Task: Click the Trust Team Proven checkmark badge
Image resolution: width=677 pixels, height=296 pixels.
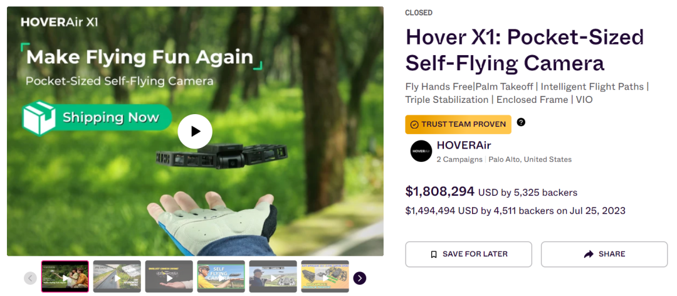Action: pyautogui.click(x=414, y=124)
